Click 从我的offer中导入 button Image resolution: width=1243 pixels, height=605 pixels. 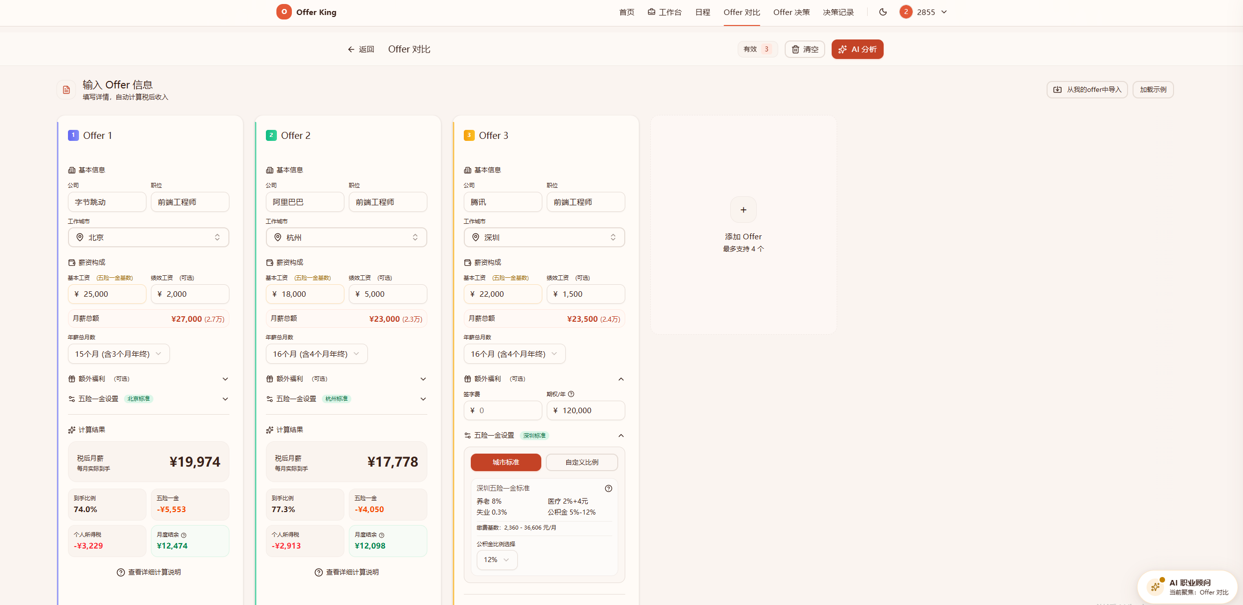[1087, 90]
